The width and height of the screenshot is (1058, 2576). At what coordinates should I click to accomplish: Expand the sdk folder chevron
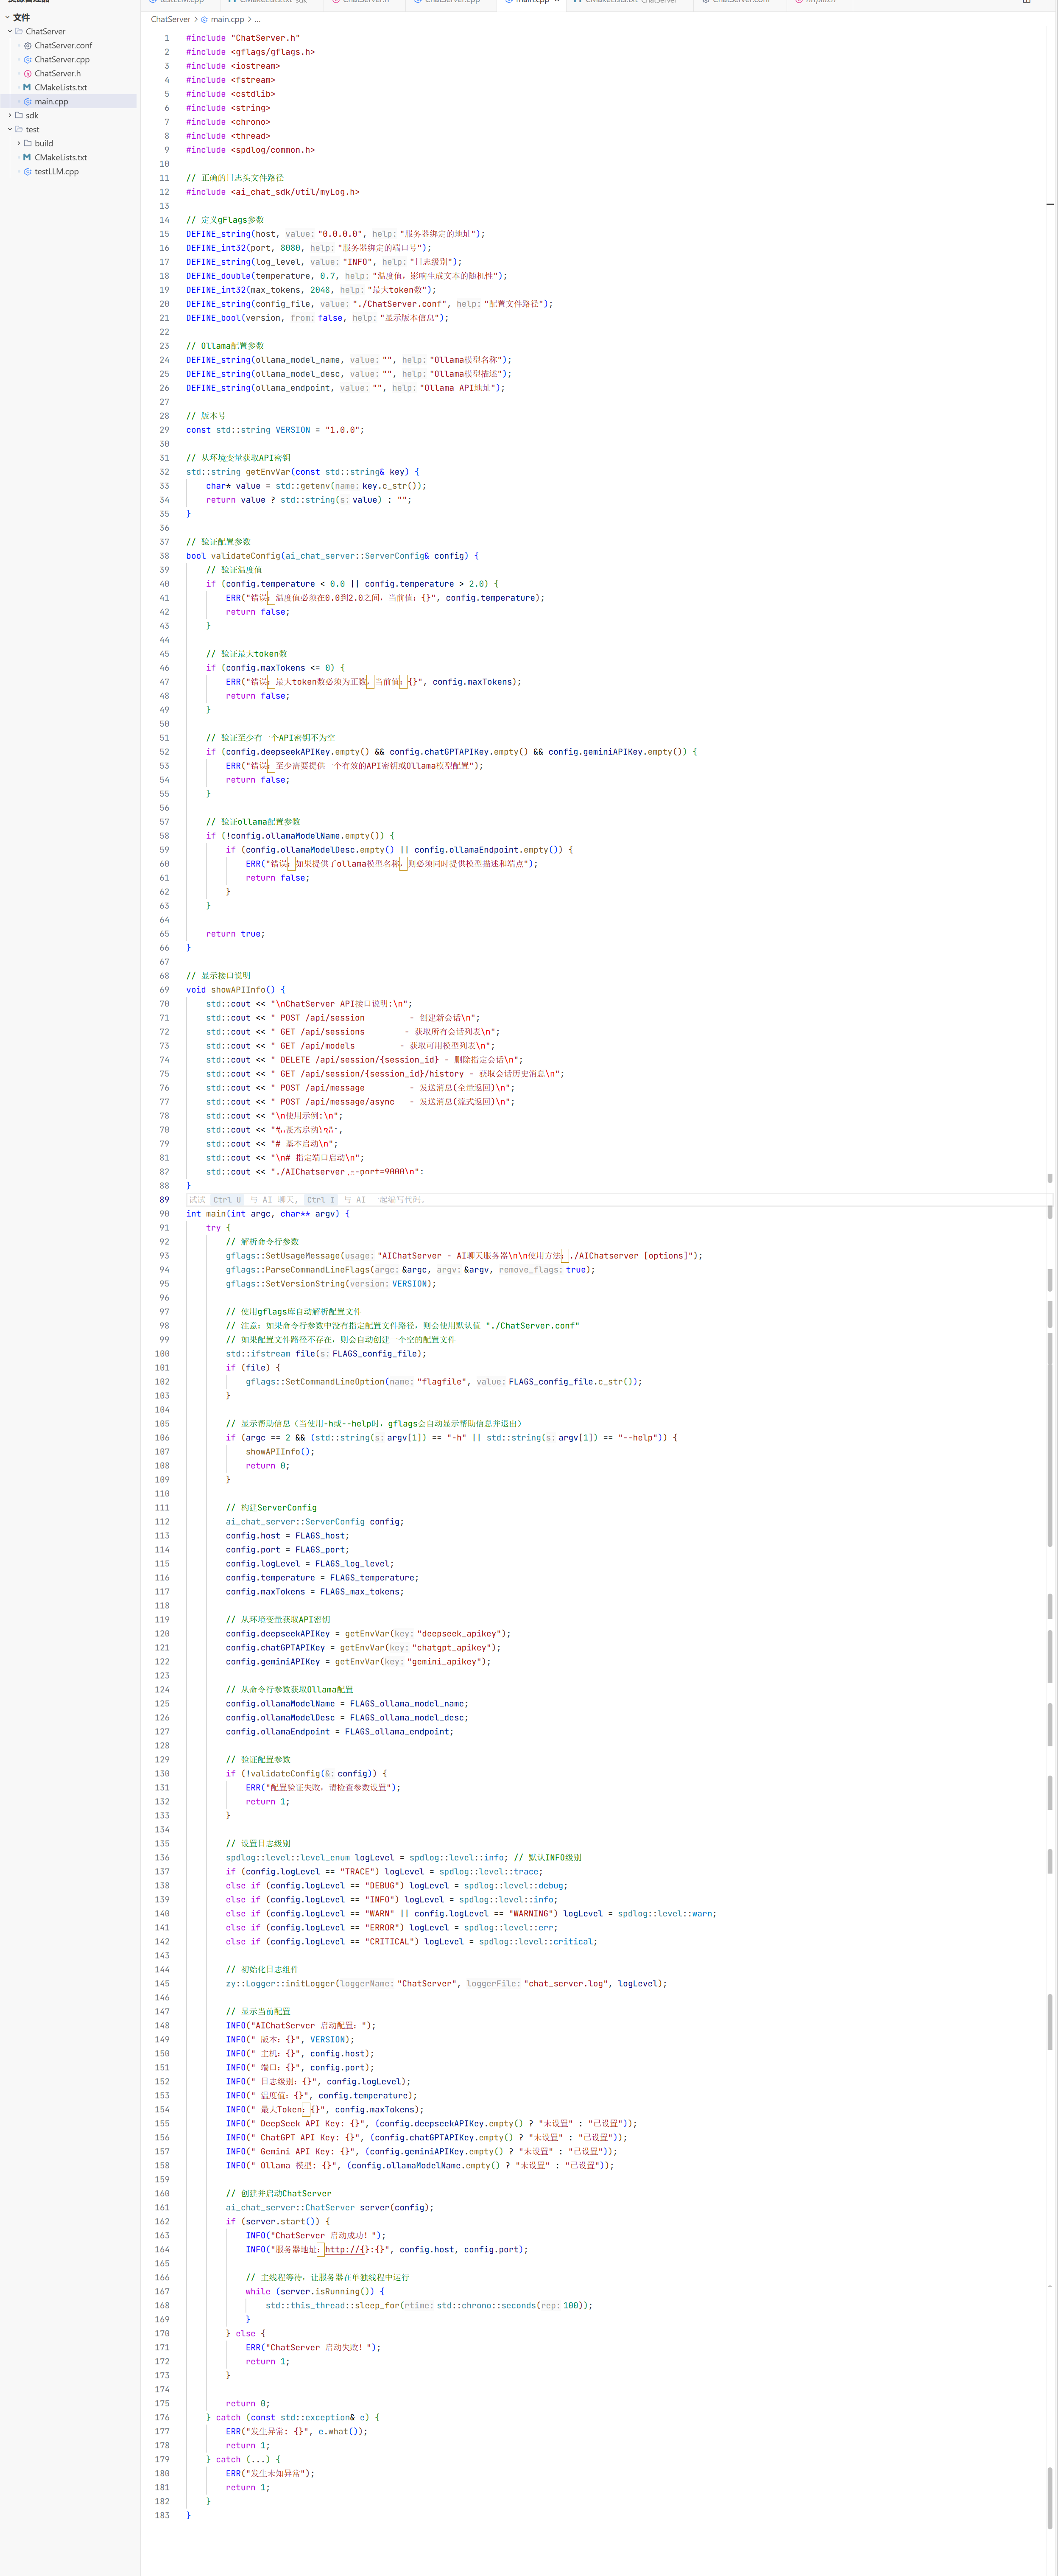(x=10, y=116)
